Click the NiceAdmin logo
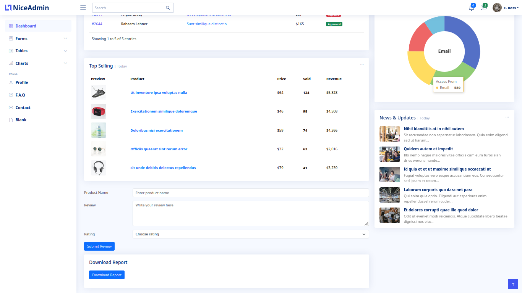This screenshot has width=522, height=293. [27, 8]
